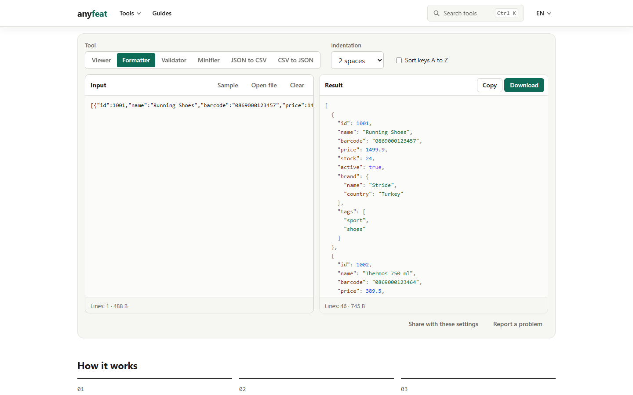Load the Sample input
Viewport: 633px width, 395px height.
[228, 85]
